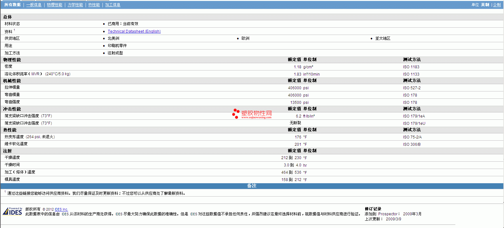The width and height of the screenshot is (504, 228).
Task: Click the melt volume rate value 1.83
Action: tap(297, 74)
